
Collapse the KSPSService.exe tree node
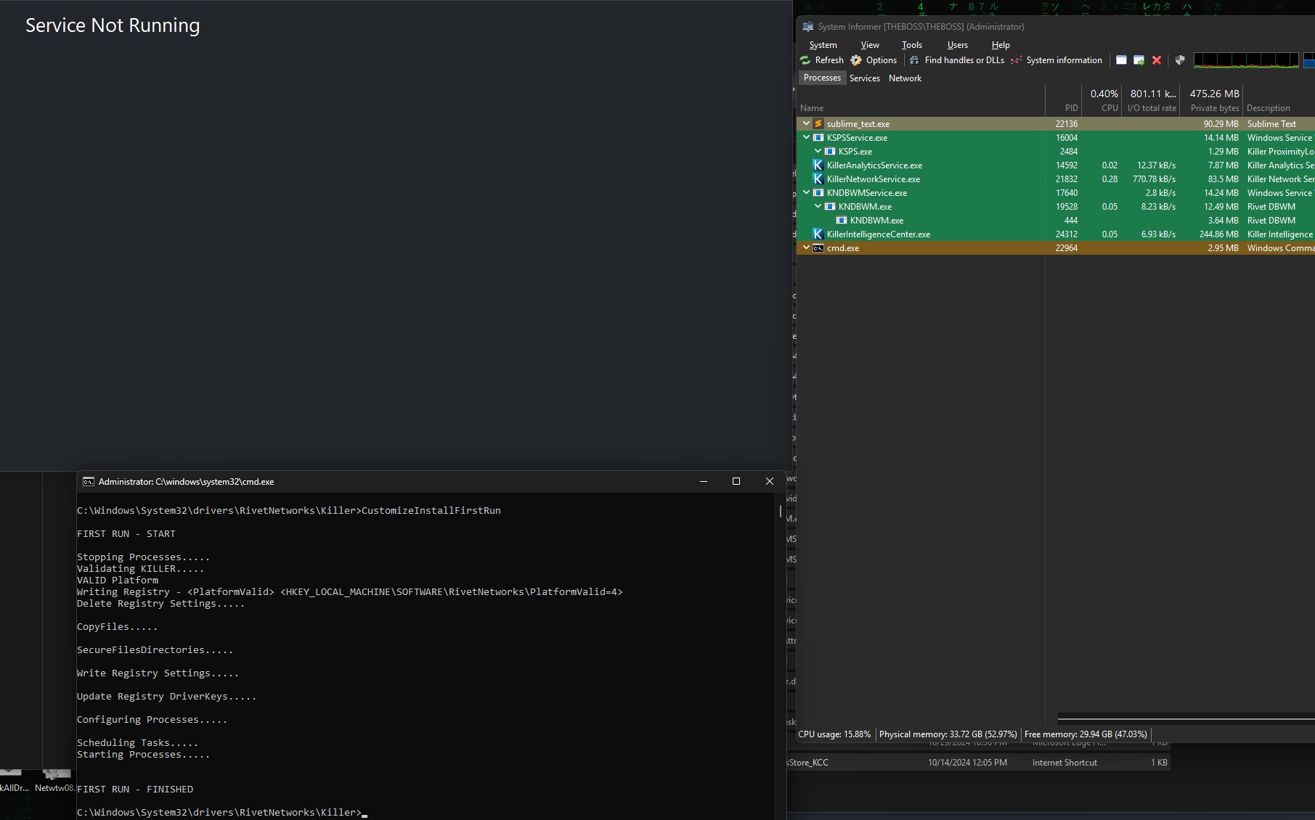click(x=806, y=138)
